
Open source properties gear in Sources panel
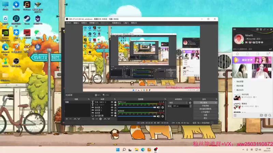[100, 119]
